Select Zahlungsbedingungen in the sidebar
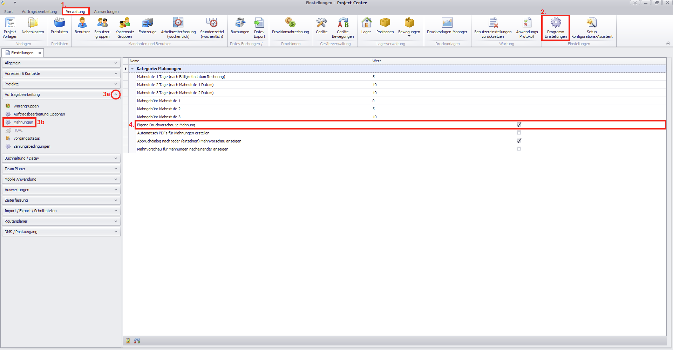Screen dimensions: 673x350 point(32,146)
